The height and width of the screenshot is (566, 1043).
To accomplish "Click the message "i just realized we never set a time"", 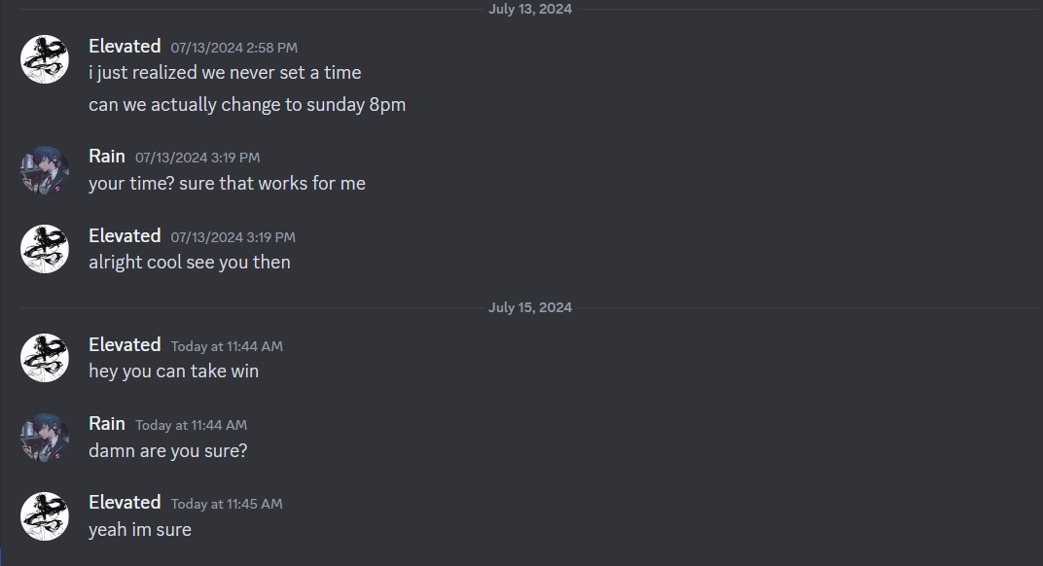I will pyautogui.click(x=225, y=73).
